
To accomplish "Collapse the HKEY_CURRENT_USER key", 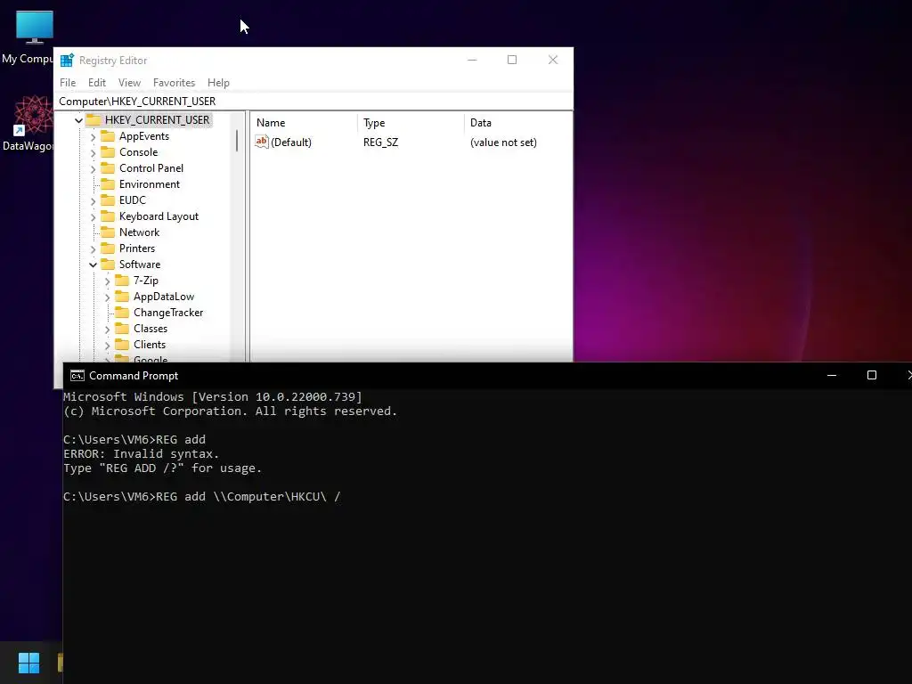I will pyautogui.click(x=78, y=120).
